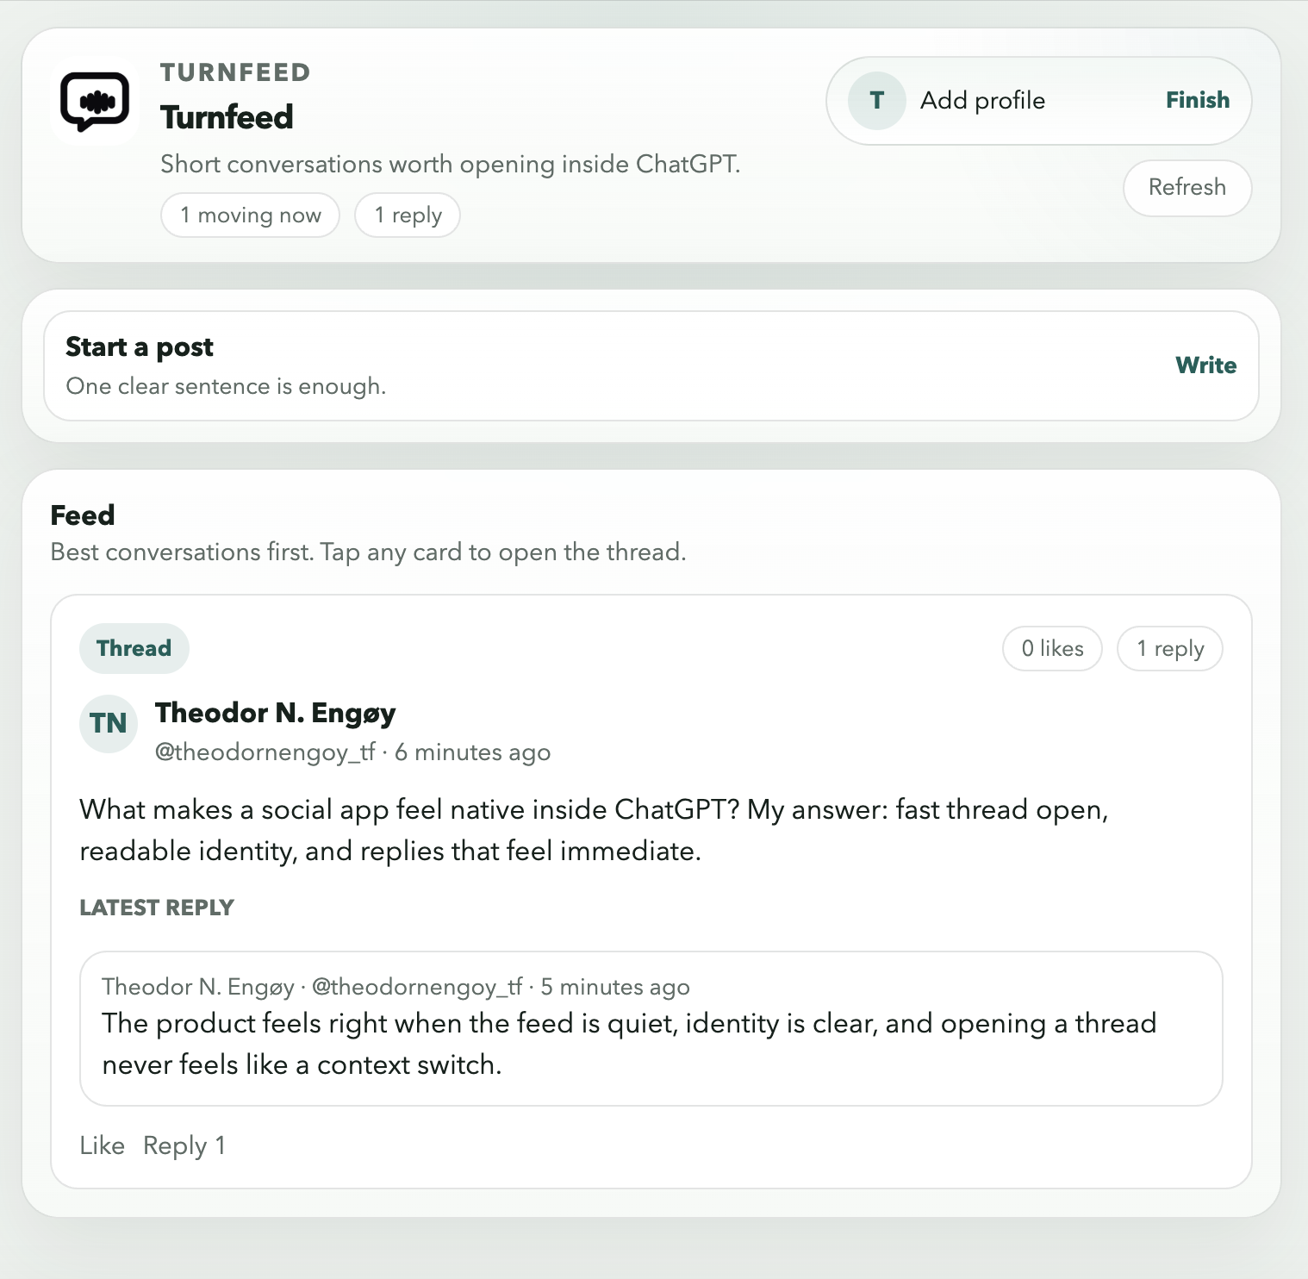Click the Add profile label
1308x1279 pixels.
[982, 101]
